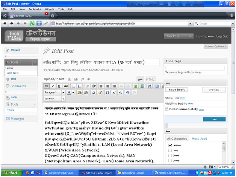The image size is (236, 177).
Task: Open Opera page zoom percentage dropdown
Action: [233, 167]
